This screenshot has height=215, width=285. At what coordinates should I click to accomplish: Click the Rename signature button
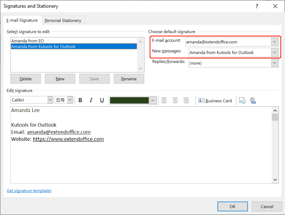pyautogui.click(x=129, y=79)
